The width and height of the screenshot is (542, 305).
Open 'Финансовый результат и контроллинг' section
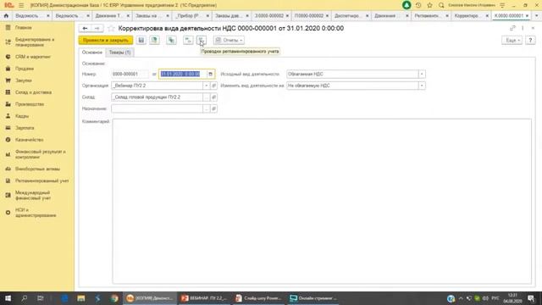(40, 154)
